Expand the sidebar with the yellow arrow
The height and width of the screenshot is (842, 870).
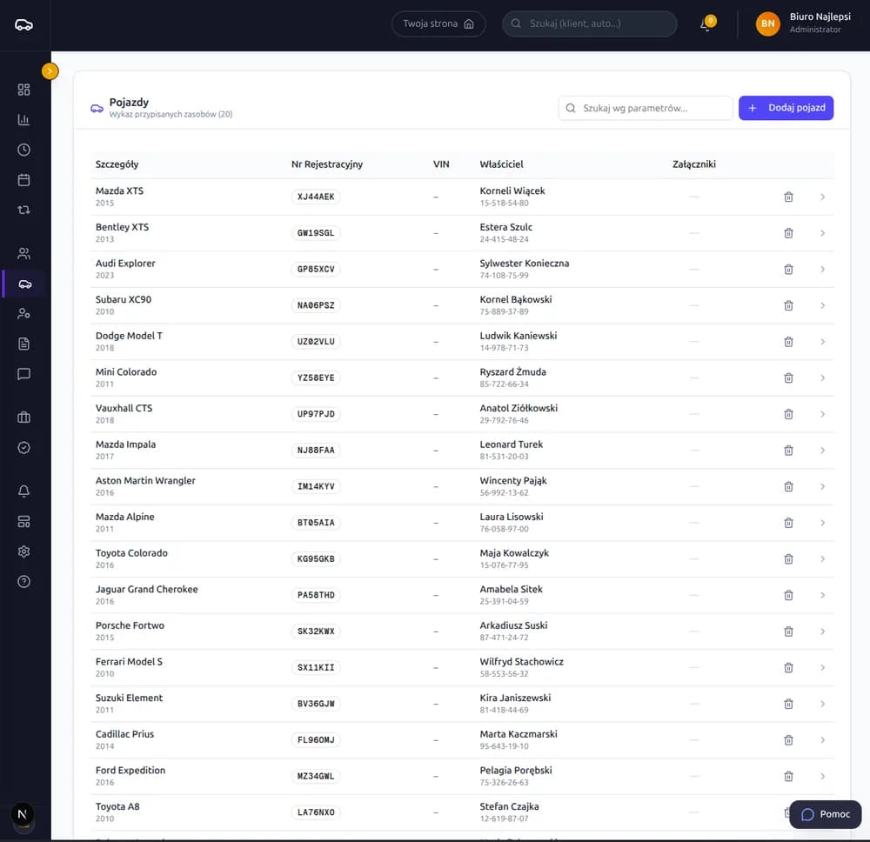click(x=50, y=71)
